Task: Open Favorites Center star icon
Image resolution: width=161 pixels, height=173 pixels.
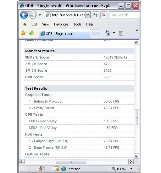Action: coord(23,33)
